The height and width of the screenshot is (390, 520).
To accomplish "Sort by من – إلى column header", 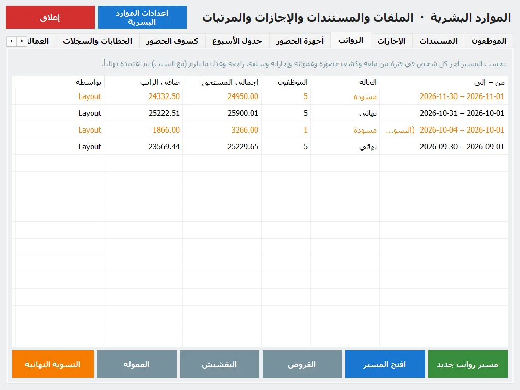I will 444,82.
